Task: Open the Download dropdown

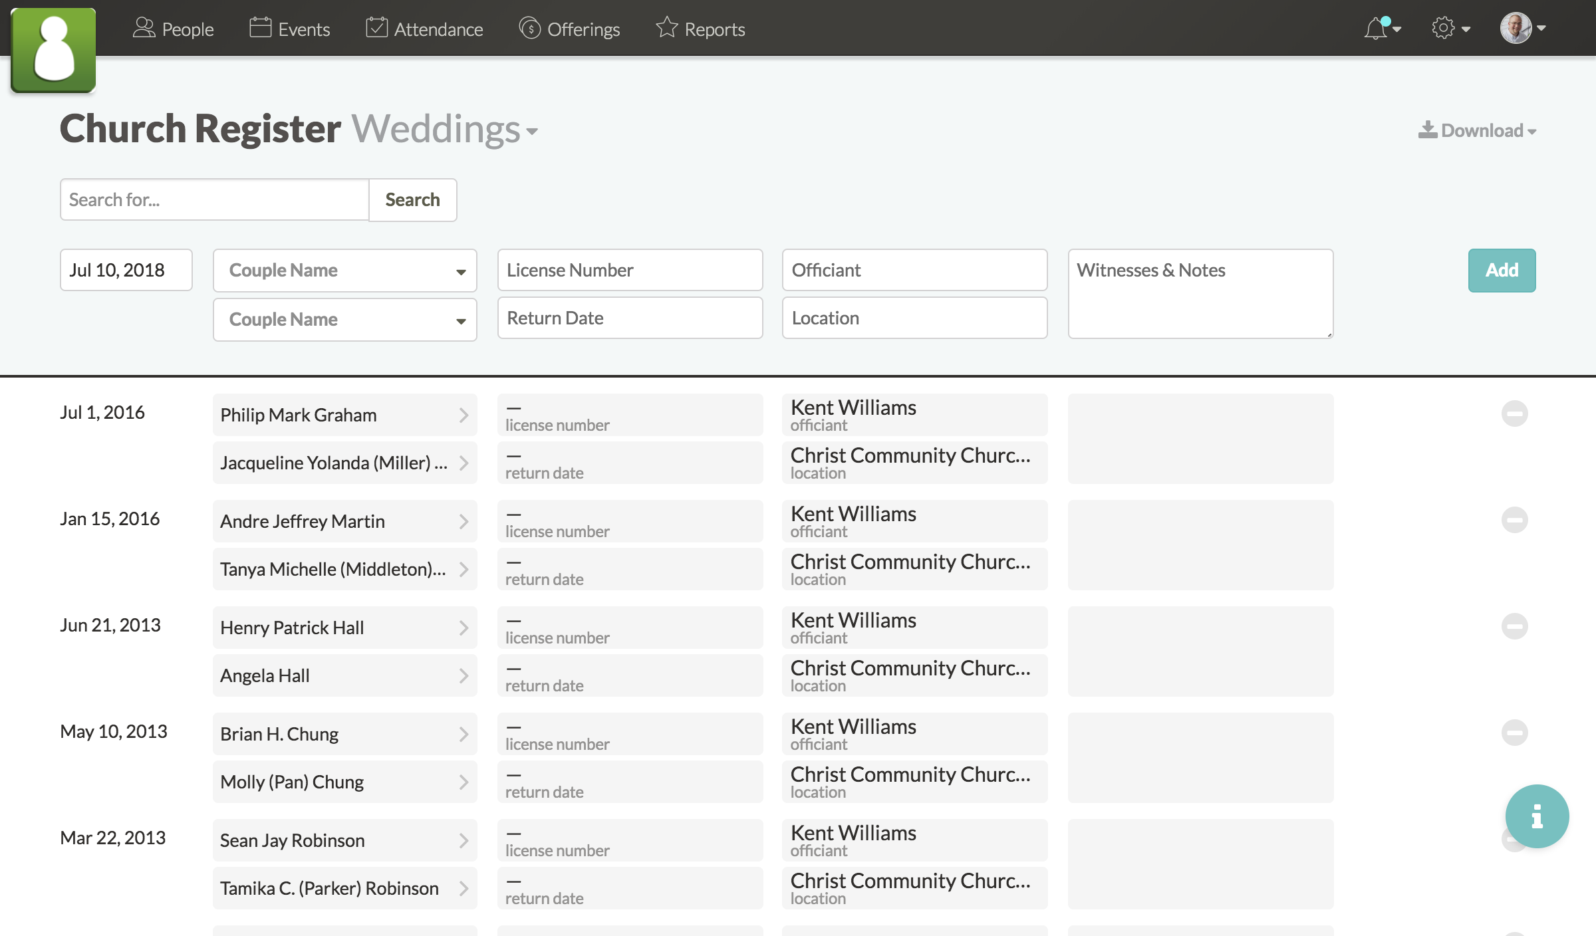Action: tap(1477, 130)
